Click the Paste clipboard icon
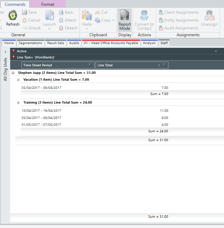The height and width of the screenshot is (228, 224). 87,15
